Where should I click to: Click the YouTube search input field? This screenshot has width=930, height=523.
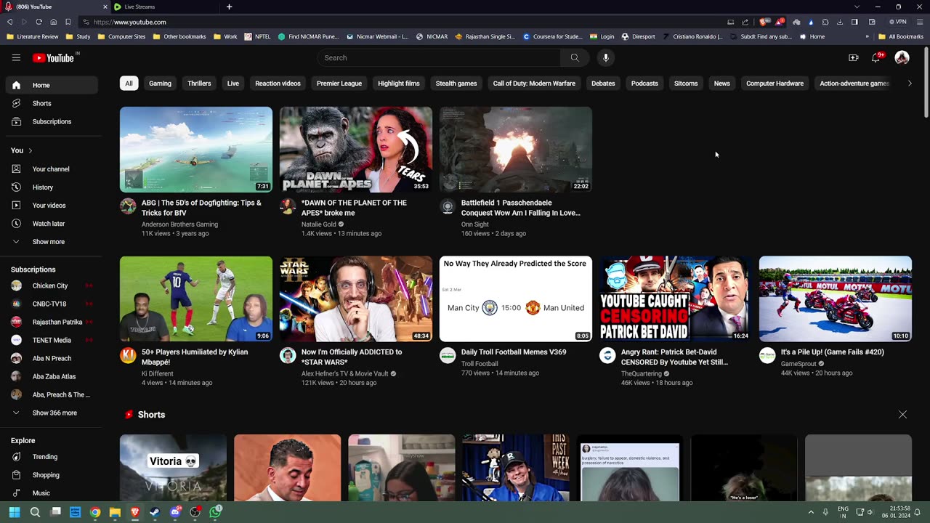tap(438, 57)
